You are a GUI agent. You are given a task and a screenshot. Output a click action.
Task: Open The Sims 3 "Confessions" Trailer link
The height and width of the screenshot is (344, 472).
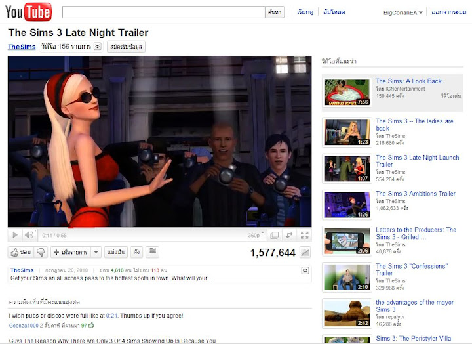pos(412,270)
